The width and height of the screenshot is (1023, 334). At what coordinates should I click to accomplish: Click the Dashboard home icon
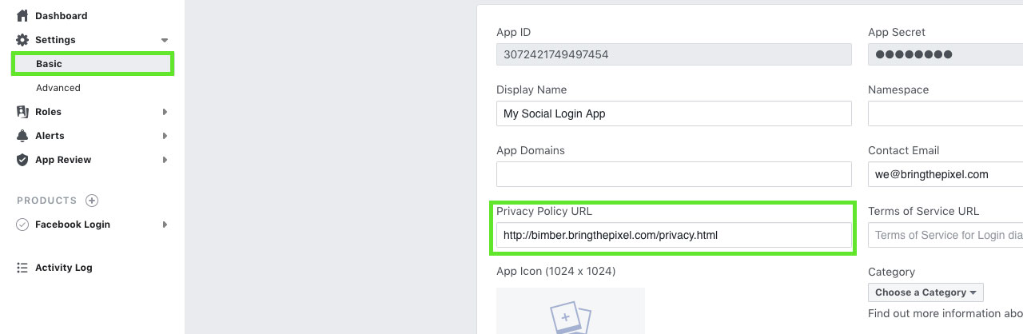coord(22,15)
